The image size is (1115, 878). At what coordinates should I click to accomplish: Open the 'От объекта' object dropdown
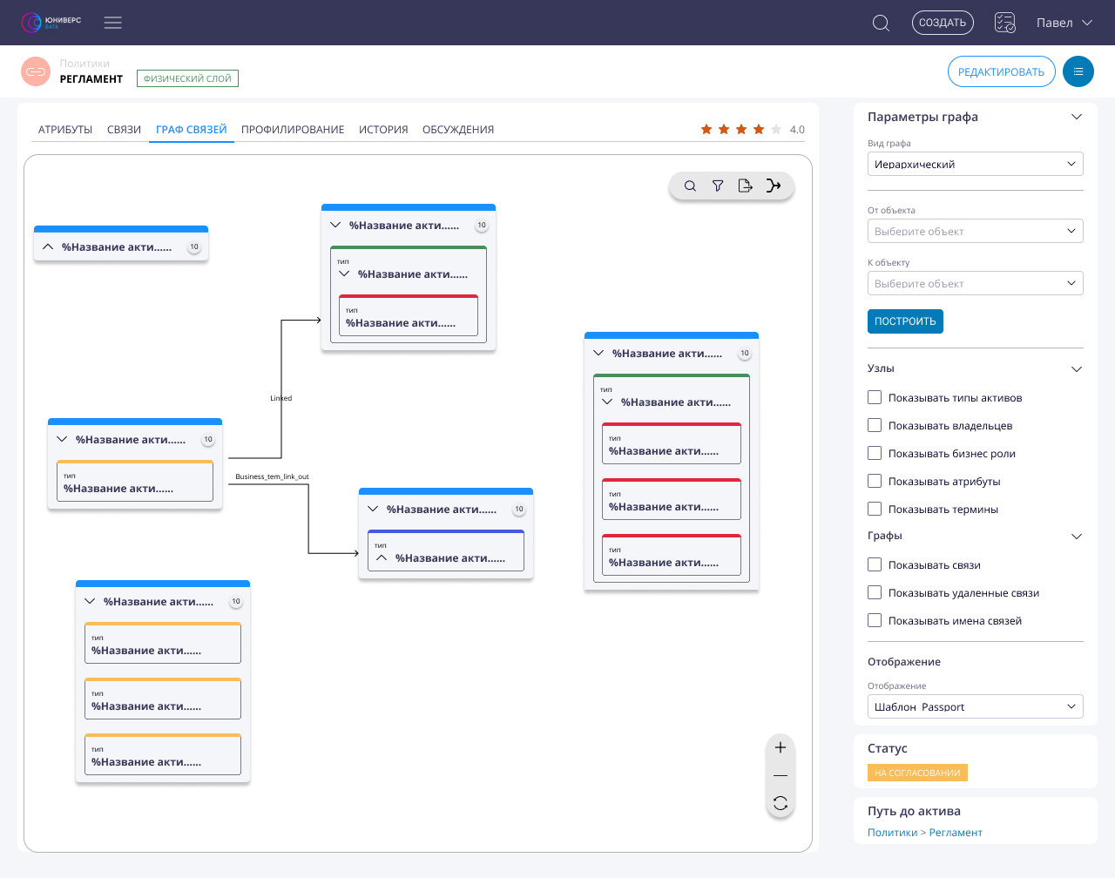pyautogui.click(x=975, y=231)
